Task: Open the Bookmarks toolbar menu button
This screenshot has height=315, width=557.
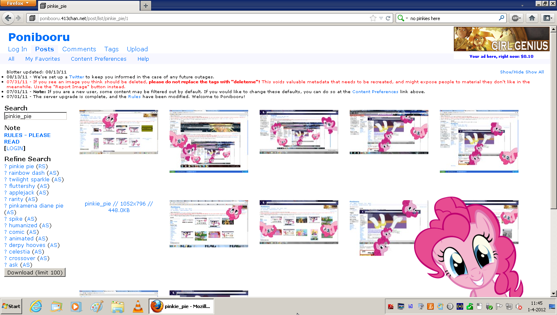Action: click(x=547, y=18)
